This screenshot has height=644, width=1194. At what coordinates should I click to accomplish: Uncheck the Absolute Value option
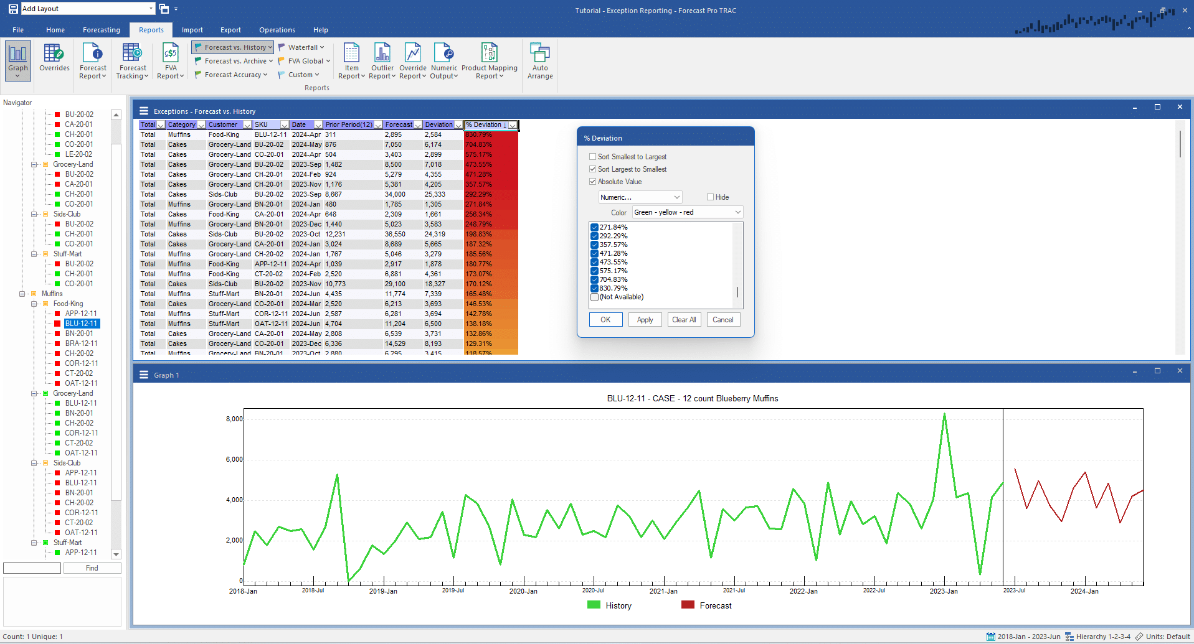(x=593, y=181)
